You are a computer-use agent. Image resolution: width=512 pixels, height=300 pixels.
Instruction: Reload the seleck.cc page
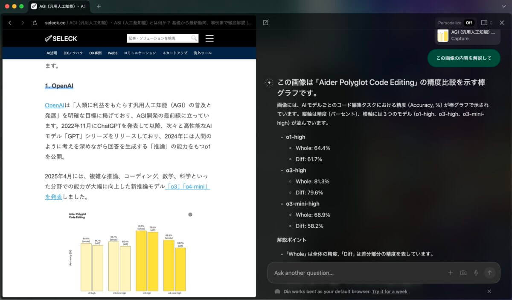(35, 23)
